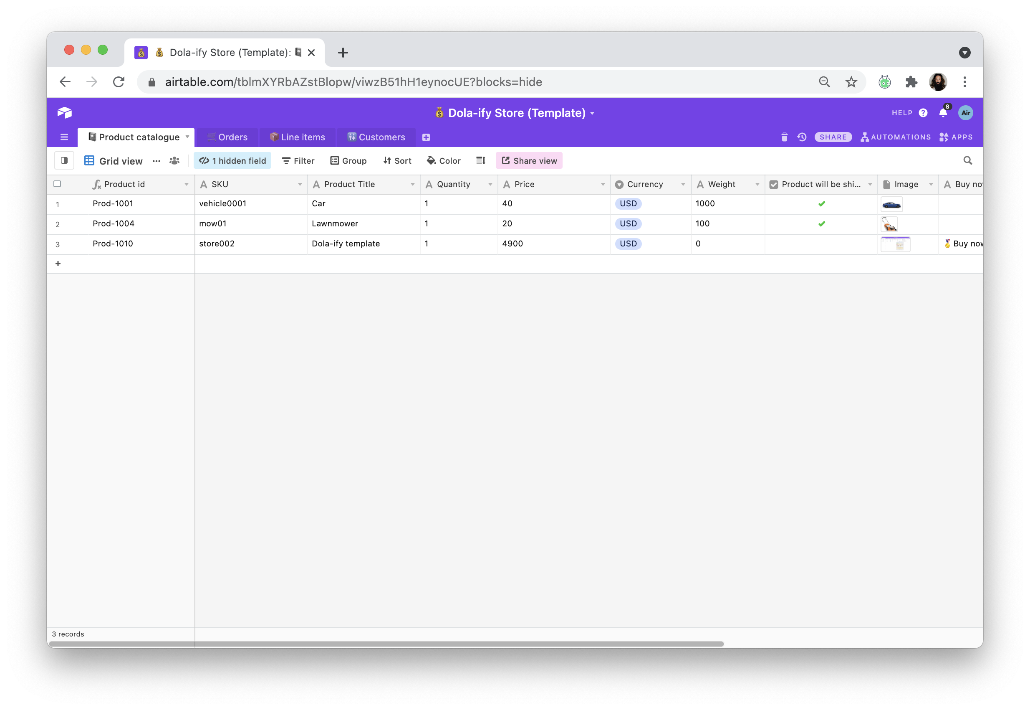Click the Airtable home logo icon

click(x=64, y=112)
